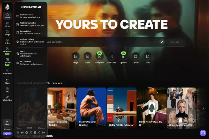Select the Draw shortcut under prompt
Viewport: 209px width, 139px height.
click(x=147, y=58)
